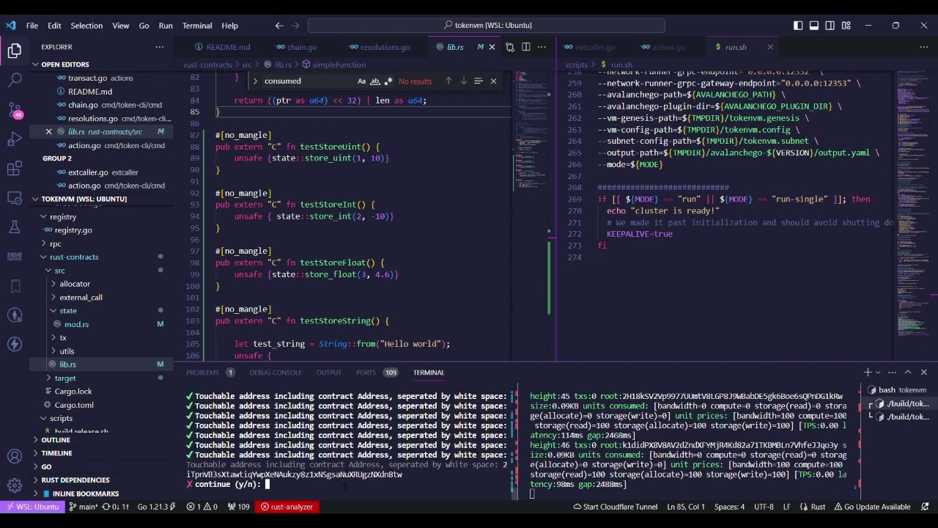This screenshot has width=938, height=528.
Task: Open the Explorer view in activity bar
Action: (15, 51)
